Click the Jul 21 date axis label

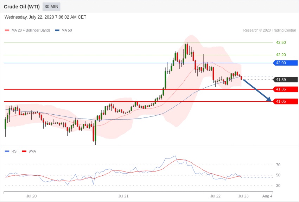[123, 196]
